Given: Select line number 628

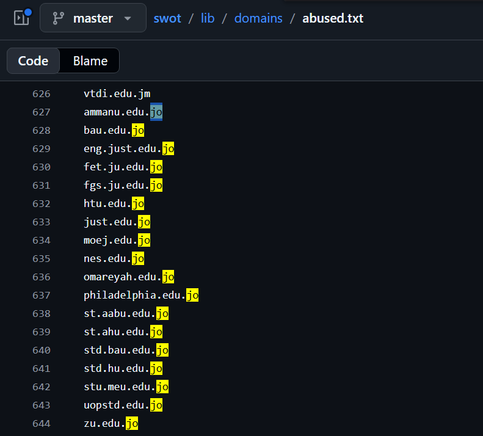Looking at the screenshot, I should point(42,130).
